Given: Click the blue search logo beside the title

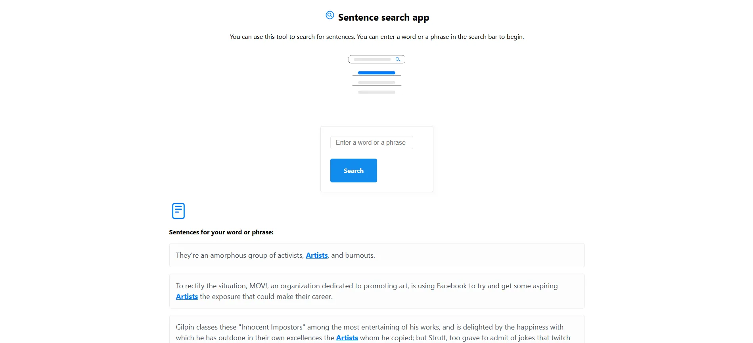Looking at the screenshot, I should click(x=329, y=15).
